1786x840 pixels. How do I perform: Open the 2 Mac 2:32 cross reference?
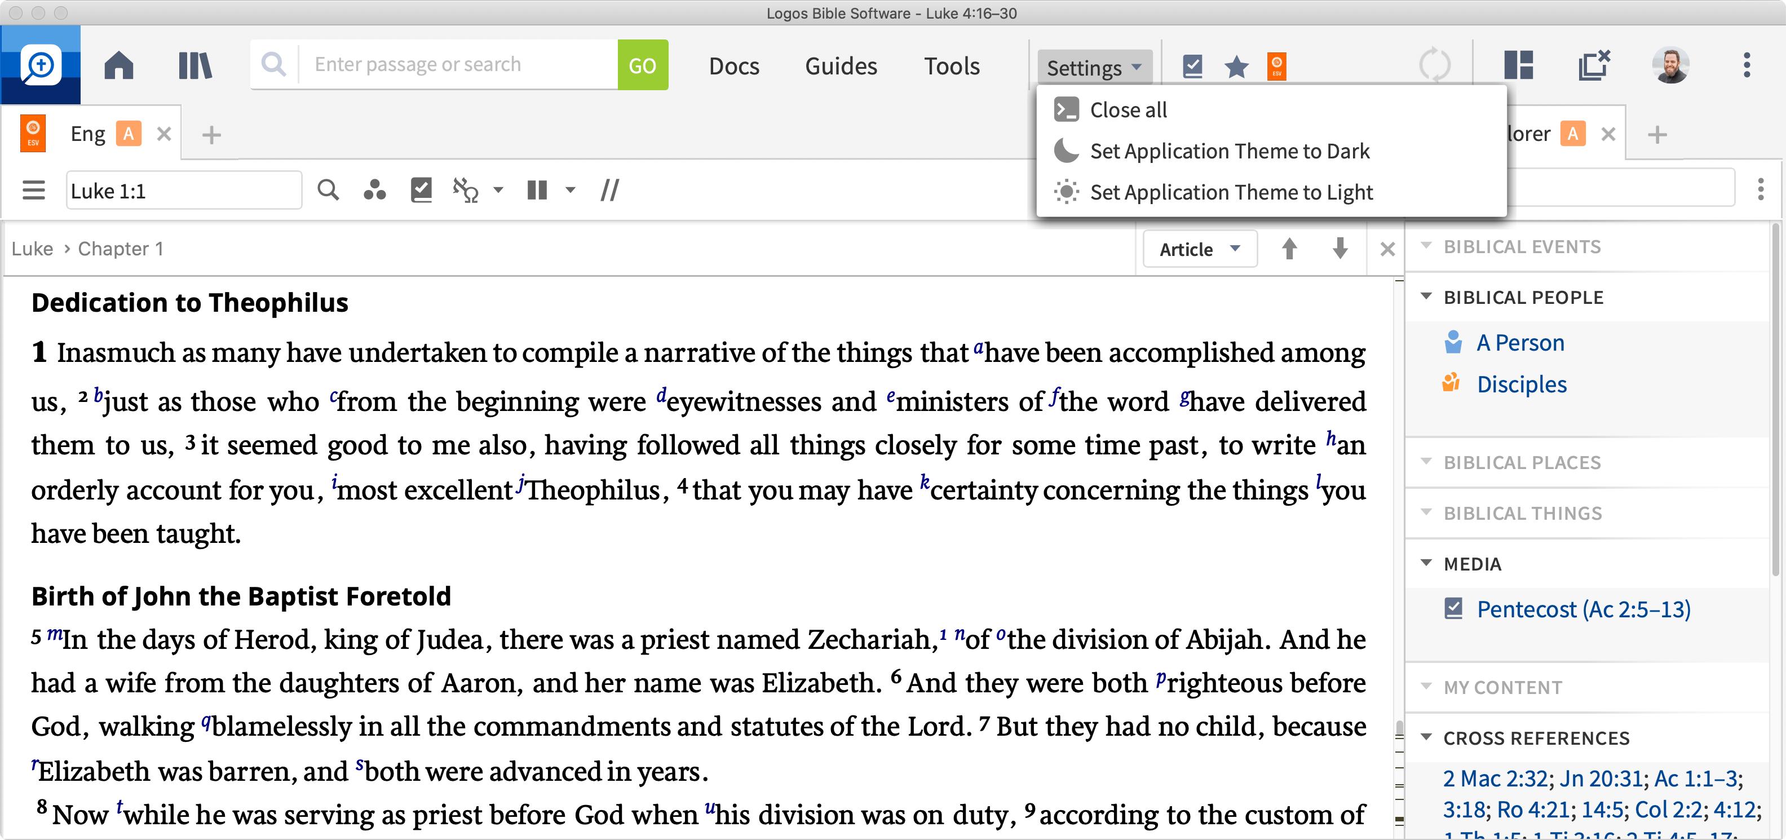[1495, 779]
